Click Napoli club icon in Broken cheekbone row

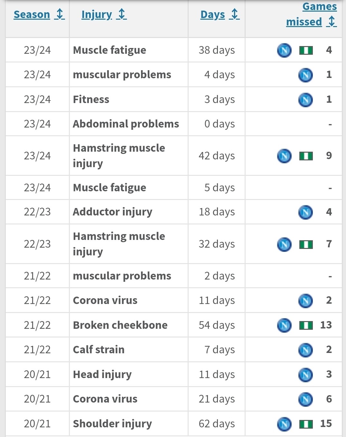click(284, 325)
